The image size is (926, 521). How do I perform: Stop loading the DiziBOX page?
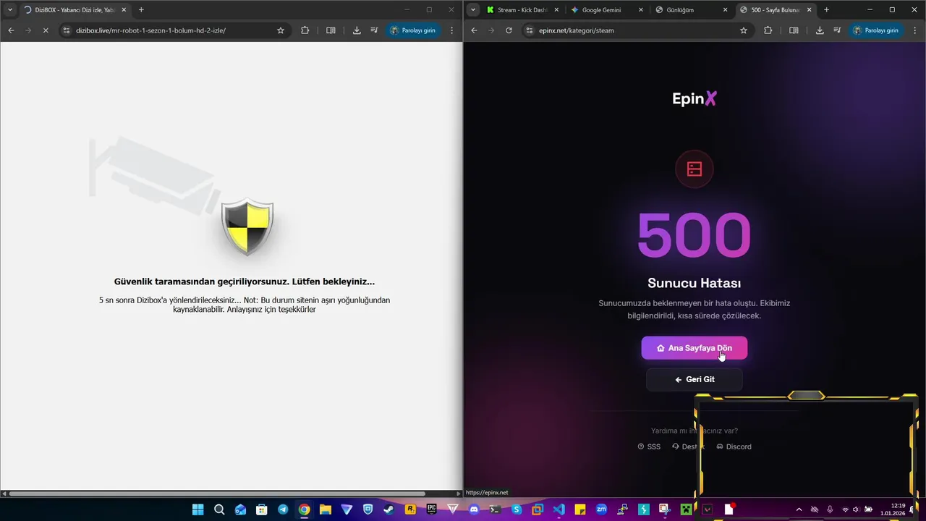[x=45, y=30]
